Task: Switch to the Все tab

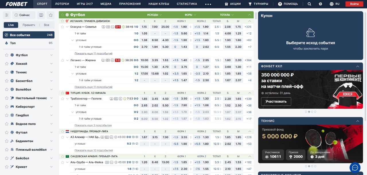Action: 46,25
